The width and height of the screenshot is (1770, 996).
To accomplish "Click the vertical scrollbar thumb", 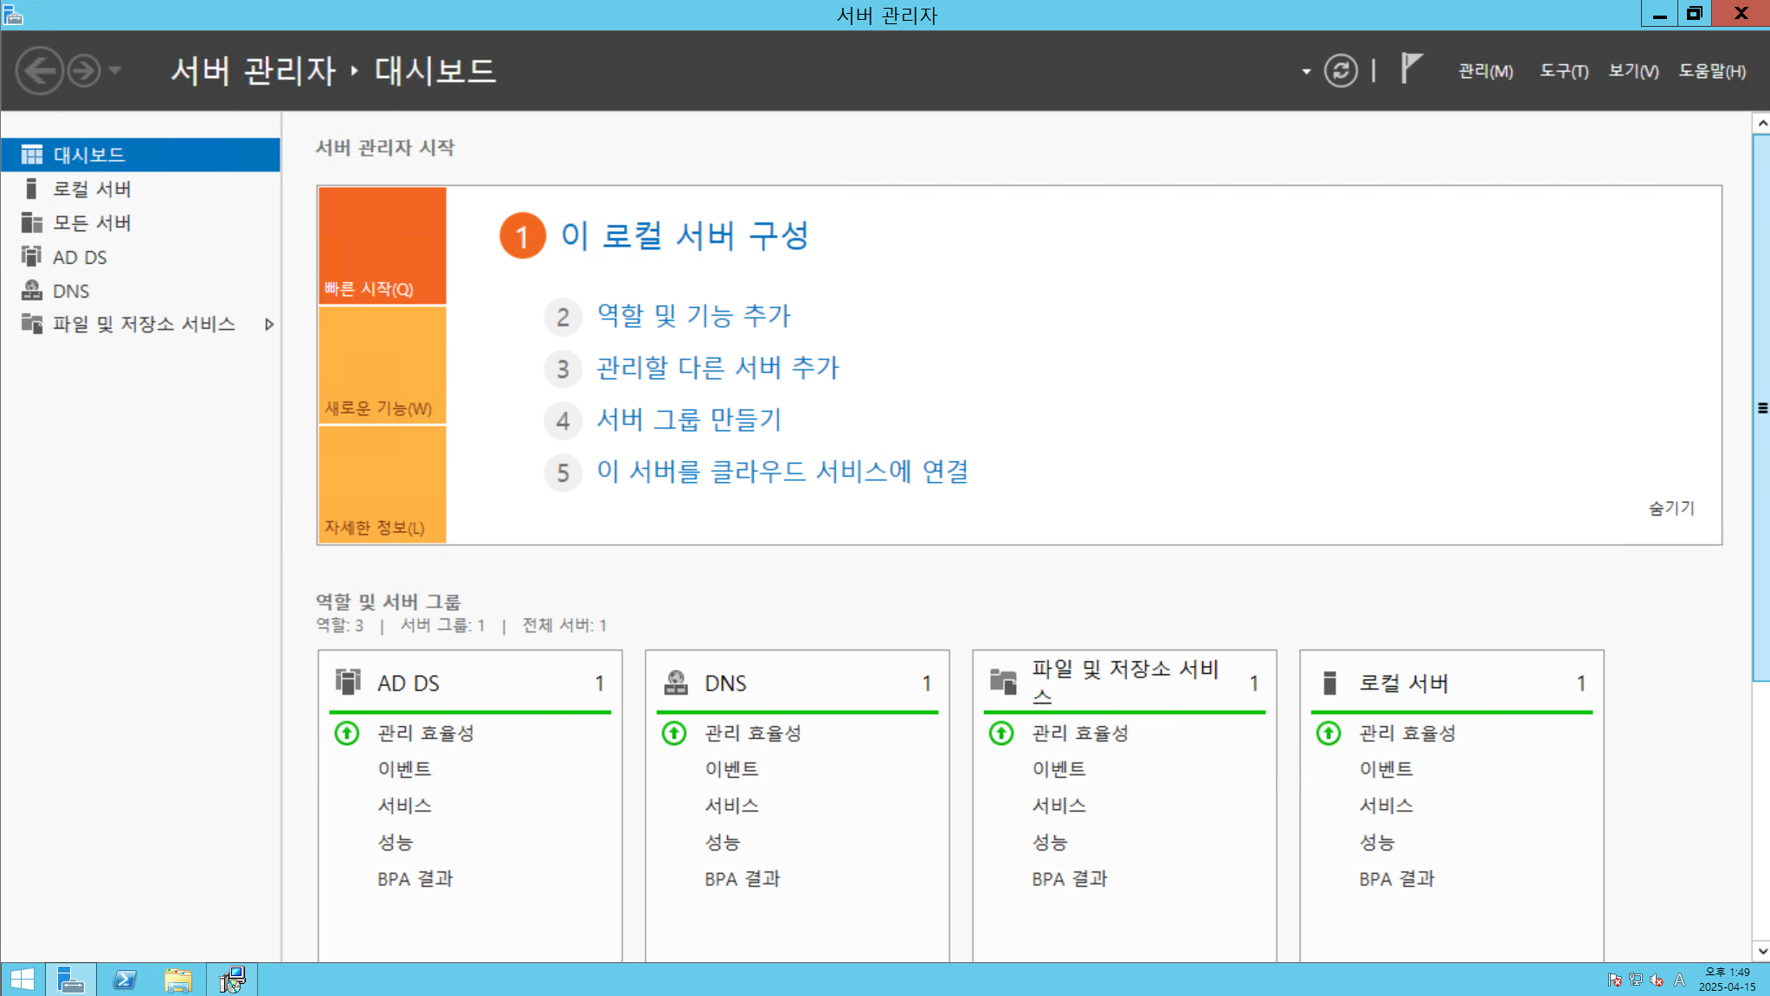I will tap(1761, 408).
